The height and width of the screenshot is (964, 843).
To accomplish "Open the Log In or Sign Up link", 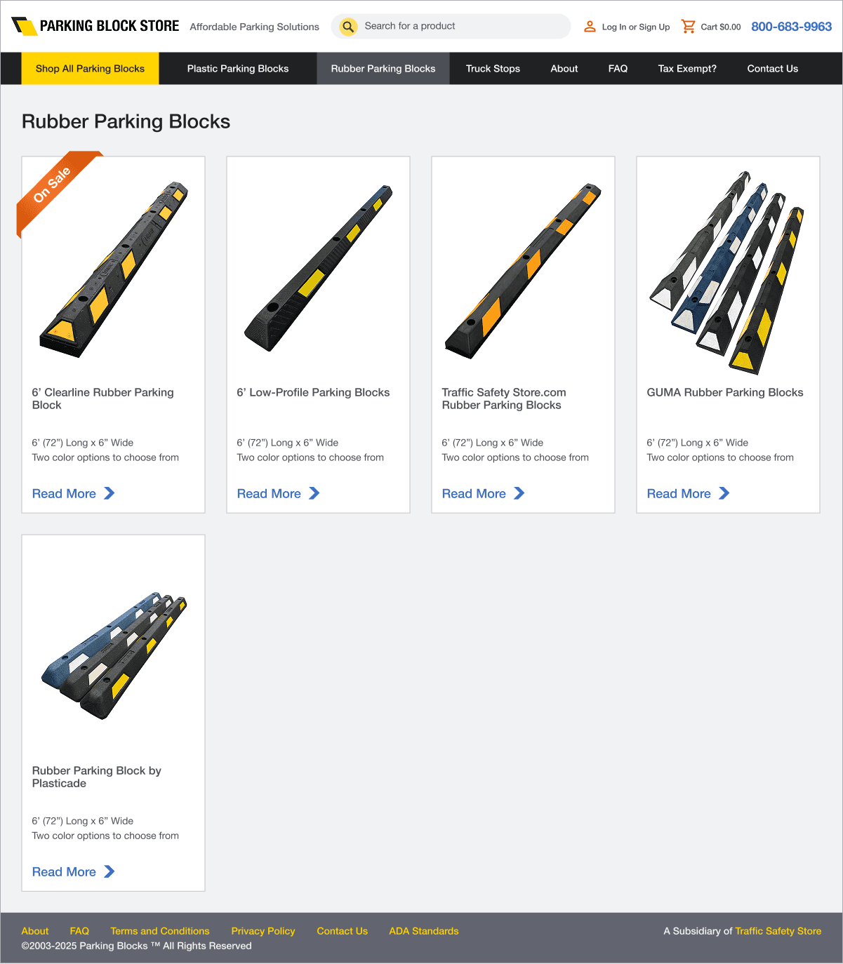I will pos(636,27).
